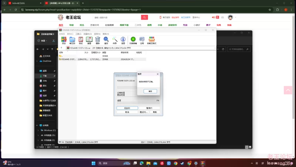This screenshot has height=167, width=296.
Task: Open WinRAR 工具(S) menu
Action: (78, 34)
